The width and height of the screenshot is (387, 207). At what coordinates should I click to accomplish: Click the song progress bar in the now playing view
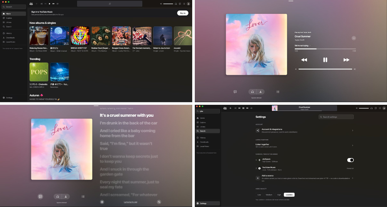click(x=325, y=49)
